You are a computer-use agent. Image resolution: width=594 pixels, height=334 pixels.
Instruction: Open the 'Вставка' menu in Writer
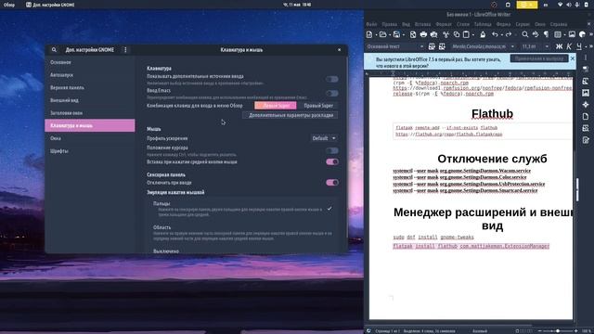pos(422,24)
